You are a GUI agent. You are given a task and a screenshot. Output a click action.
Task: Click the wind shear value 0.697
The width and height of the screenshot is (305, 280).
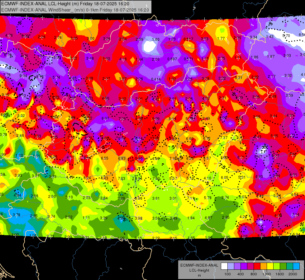click(x=172, y=59)
